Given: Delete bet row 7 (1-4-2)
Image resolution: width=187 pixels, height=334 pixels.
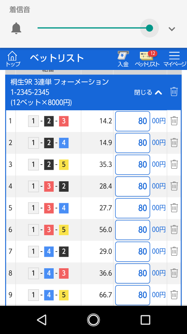Looking at the screenshot, I should coord(174,251).
